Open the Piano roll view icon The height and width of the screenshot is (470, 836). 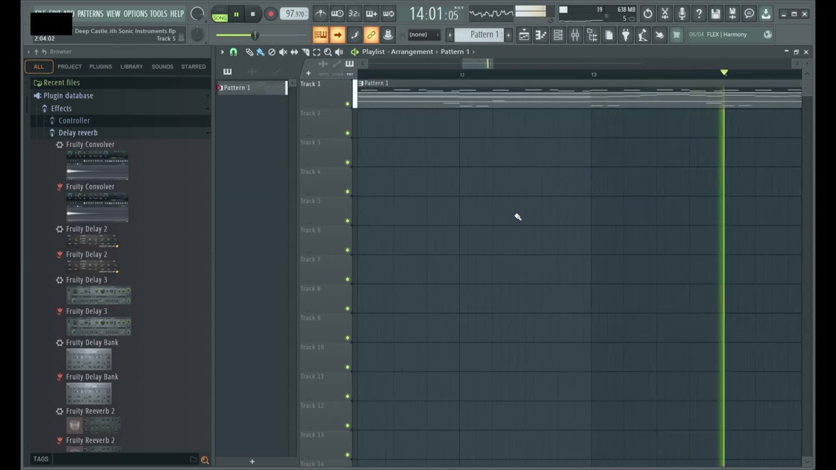tap(541, 35)
